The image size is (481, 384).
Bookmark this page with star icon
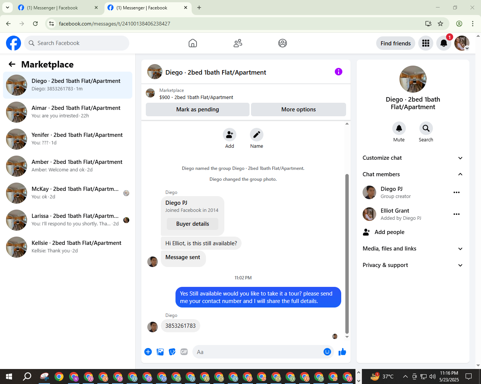[440, 24]
